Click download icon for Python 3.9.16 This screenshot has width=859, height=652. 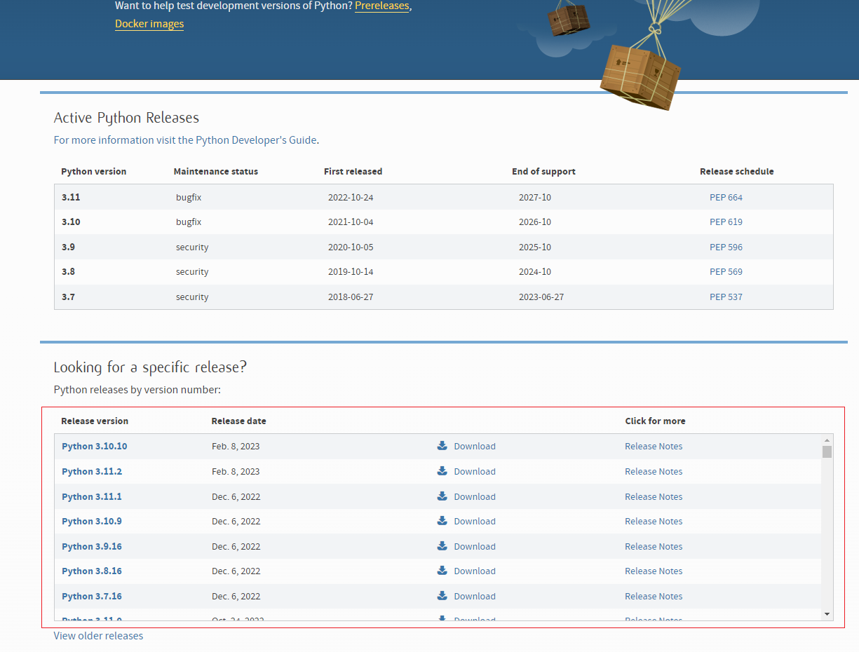click(x=442, y=546)
